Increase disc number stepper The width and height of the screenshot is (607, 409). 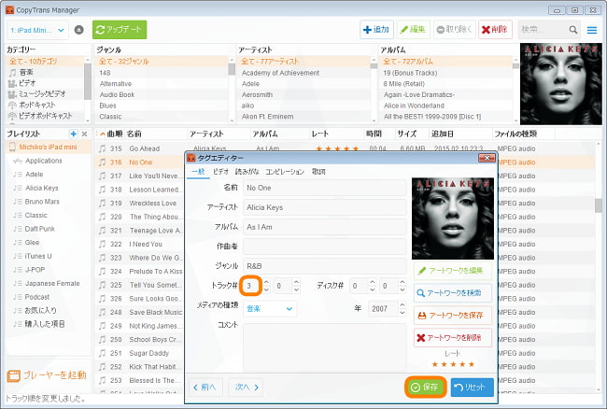pyautogui.click(x=372, y=282)
